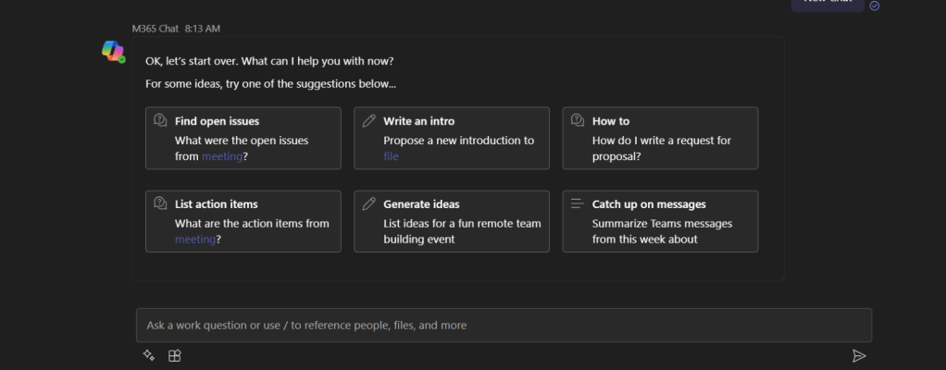Click the pencil icon on Generate ideas

point(369,204)
